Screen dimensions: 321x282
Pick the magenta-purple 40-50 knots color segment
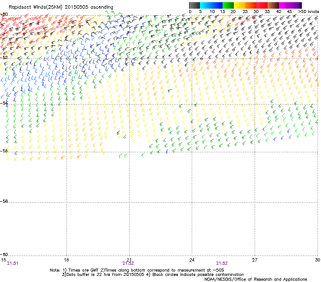pyautogui.click(x=290, y=5)
